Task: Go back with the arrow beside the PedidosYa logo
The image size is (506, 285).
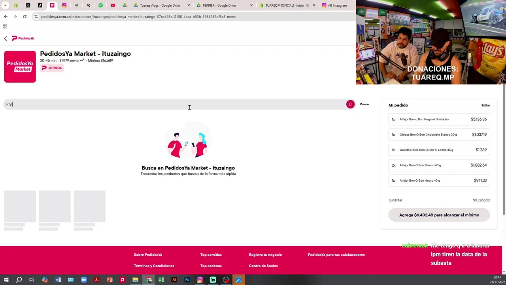Action: pos(6,38)
